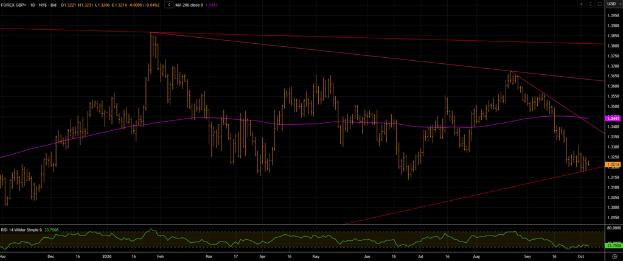Select the MA 200 close 0 indicator label
The width and height of the screenshot is (623, 261).
click(189, 4)
